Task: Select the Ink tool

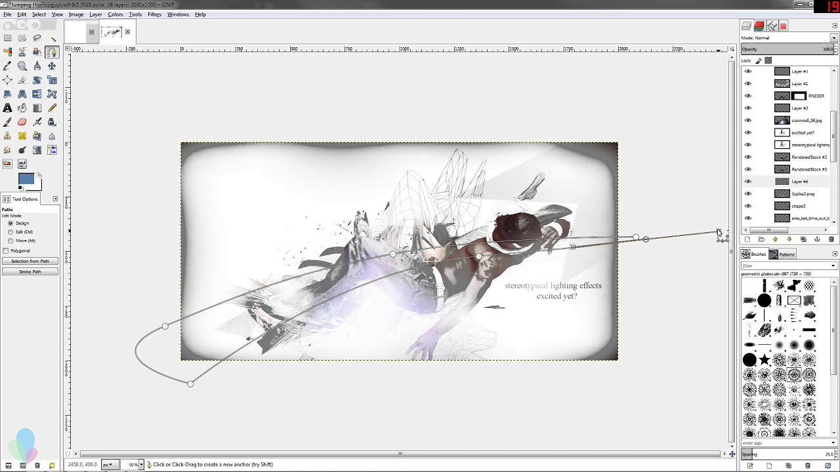Action: pyautogui.click(x=52, y=122)
